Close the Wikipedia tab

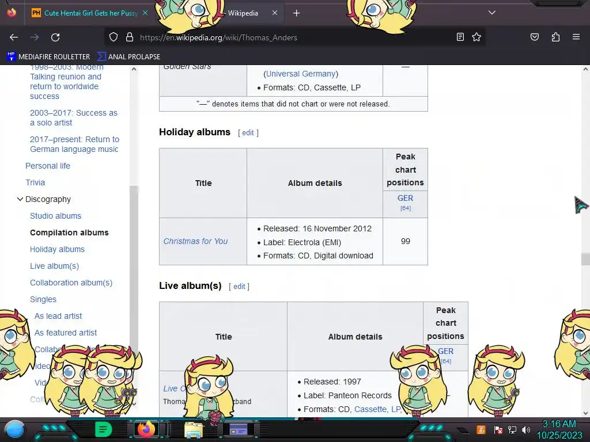coord(275,13)
